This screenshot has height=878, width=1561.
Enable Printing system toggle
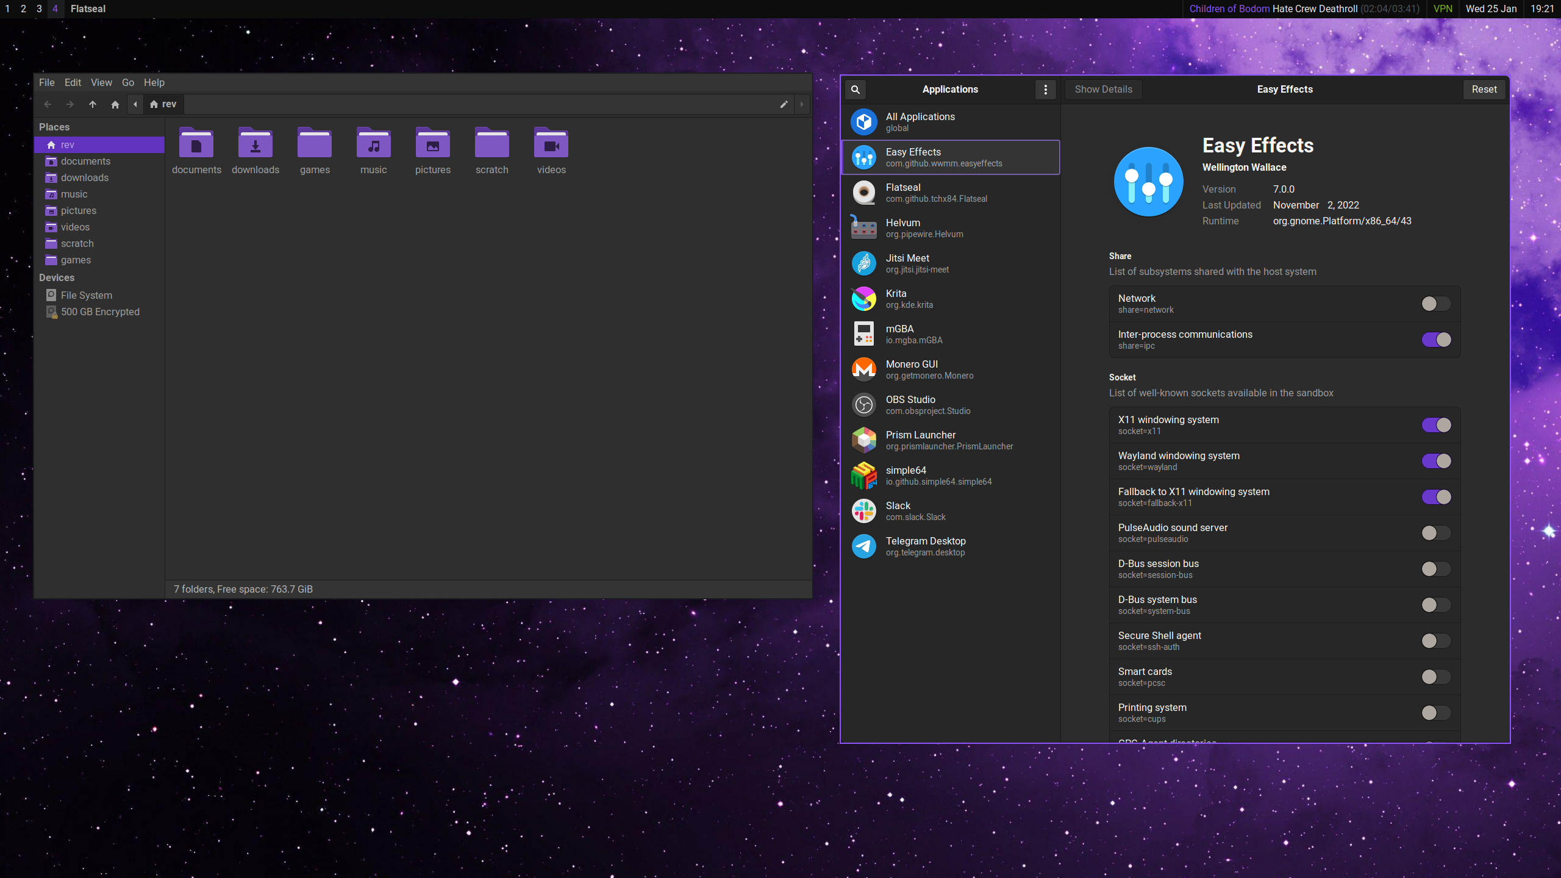coord(1436,713)
